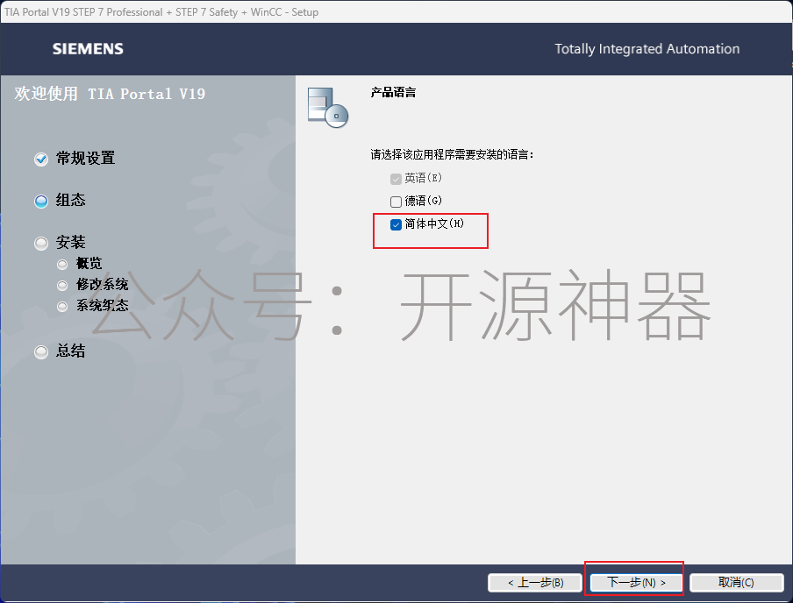Select the 常规设置 step label
Image resolution: width=793 pixels, height=603 pixels.
pyautogui.click(x=85, y=159)
